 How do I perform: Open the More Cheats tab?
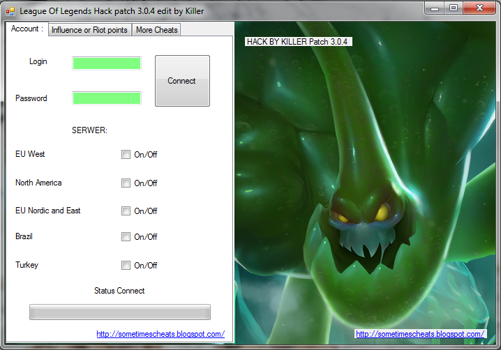156,30
